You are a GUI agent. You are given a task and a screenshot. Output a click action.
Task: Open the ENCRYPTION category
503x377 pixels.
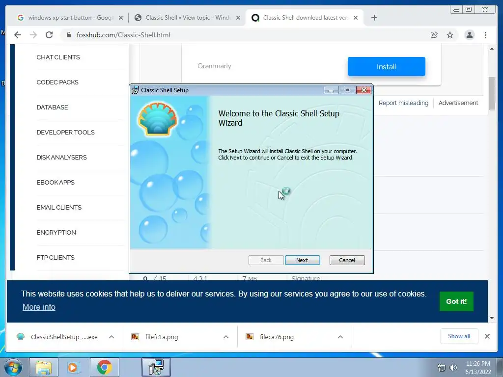point(56,232)
